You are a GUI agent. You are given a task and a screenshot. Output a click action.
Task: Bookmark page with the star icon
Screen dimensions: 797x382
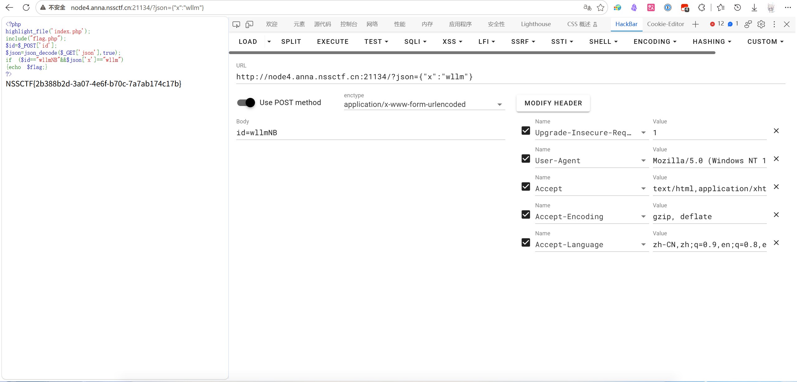pos(601,7)
